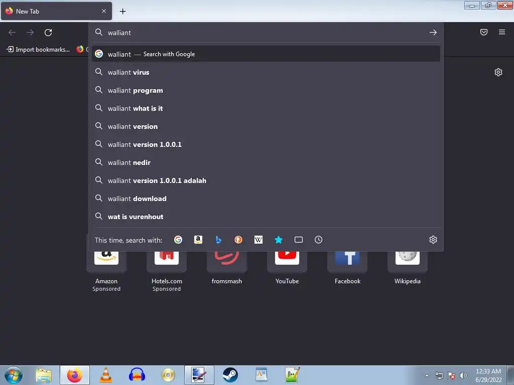Click the magnifier icon in the address bar
Viewport: 514px width, 385px height.
pos(99,32)
